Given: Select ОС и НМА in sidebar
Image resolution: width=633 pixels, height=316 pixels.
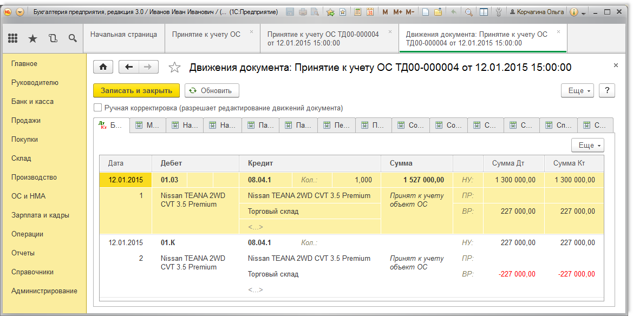Looking at the screenshot, I should point(27,196).
